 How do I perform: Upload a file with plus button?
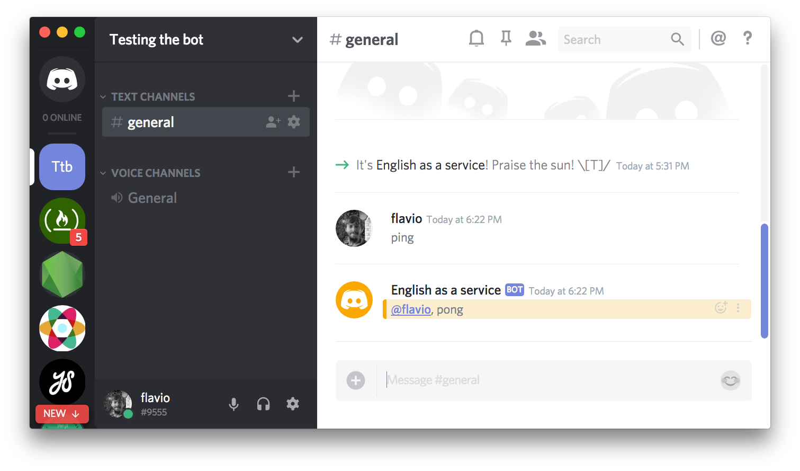click(356, 380)
